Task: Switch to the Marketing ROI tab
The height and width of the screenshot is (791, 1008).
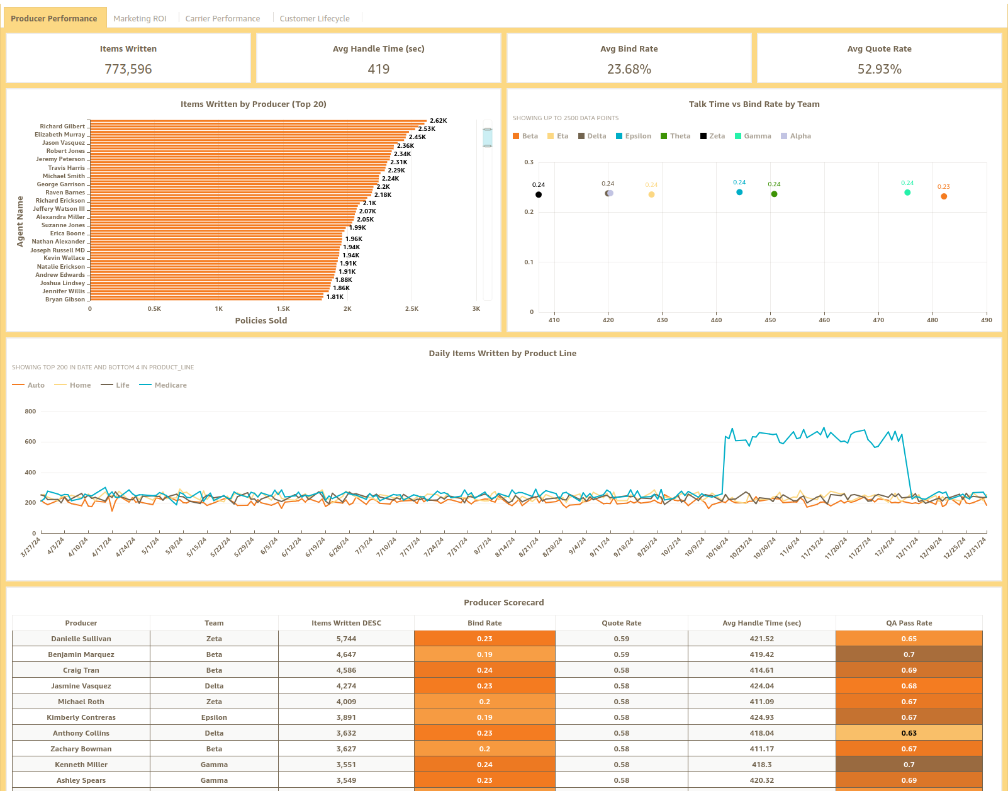Action: pyautogui.click(x=140, y=18)
